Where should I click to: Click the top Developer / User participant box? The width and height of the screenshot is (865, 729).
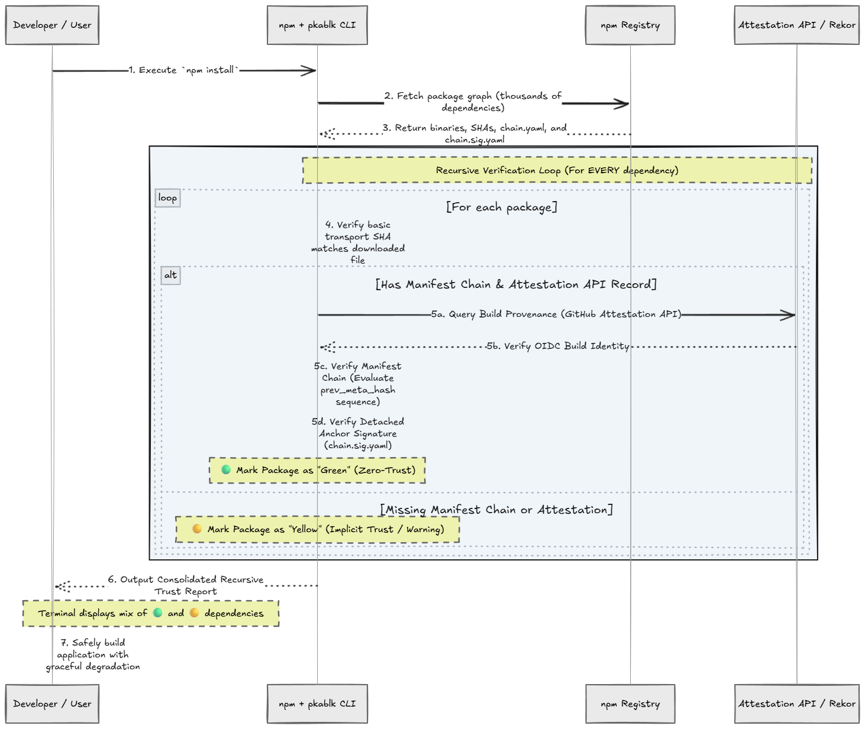pyautogui.click(x=52, y=25)
